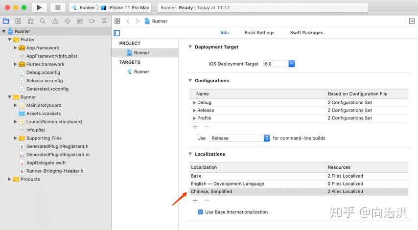Open the Source Control navigator
Screen dimensions: 418x230
[18, 21]
